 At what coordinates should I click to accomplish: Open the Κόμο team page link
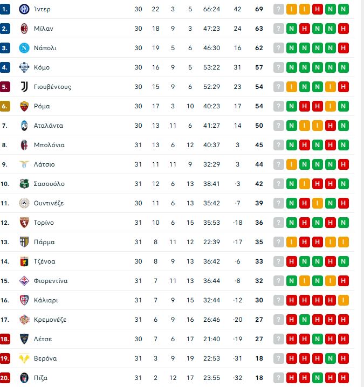tap(42, 67)
